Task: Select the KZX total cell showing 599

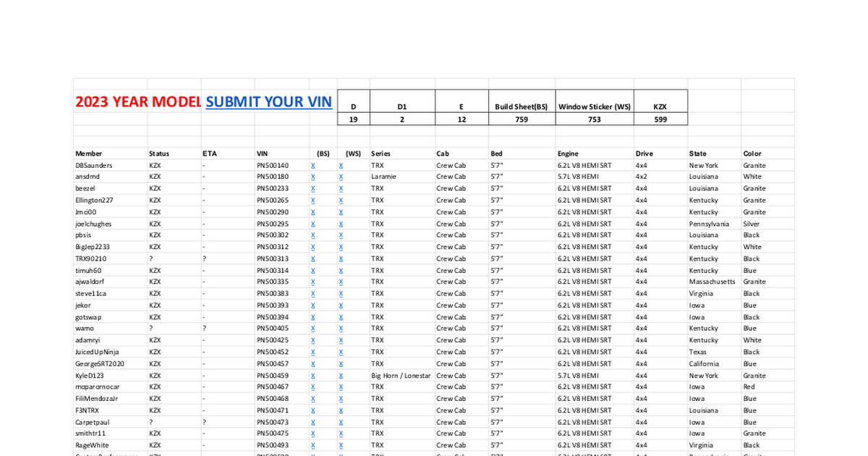Action: point(660,119)
